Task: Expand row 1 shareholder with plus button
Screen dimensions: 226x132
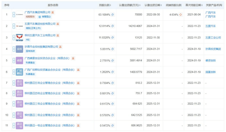Action: (14, 15)
